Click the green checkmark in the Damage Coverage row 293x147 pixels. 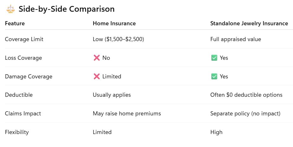[x=214, y=77]
